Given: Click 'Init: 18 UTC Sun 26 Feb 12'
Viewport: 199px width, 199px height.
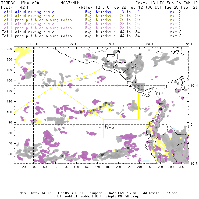Looking at the screenshot, I should [167, 3].
